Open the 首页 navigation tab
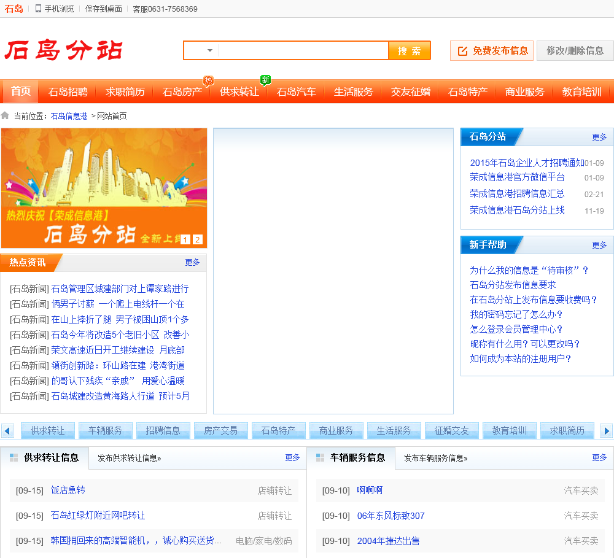The height and width of the screenshot is (558, 614). 21,91
